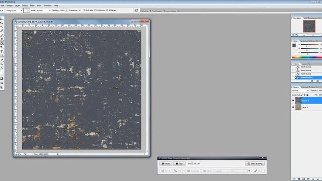Click the add layer style icon

[299, 179]
